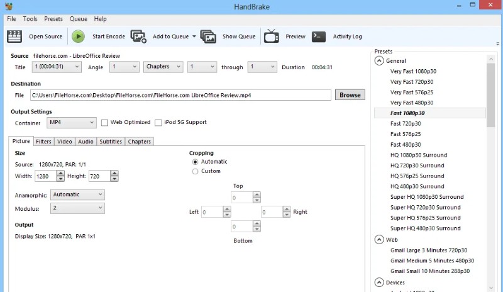Enable iPod 5G Support checkbox
The width and height of the screenshot is (503, 292).
click(158, 123)
